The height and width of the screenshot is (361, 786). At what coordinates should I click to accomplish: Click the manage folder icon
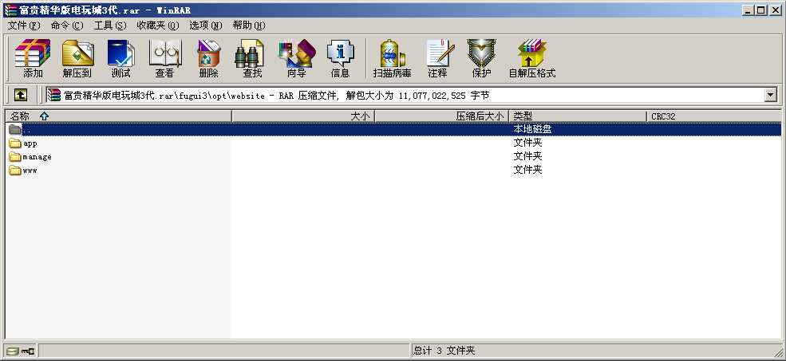click(x=15, y=157)
